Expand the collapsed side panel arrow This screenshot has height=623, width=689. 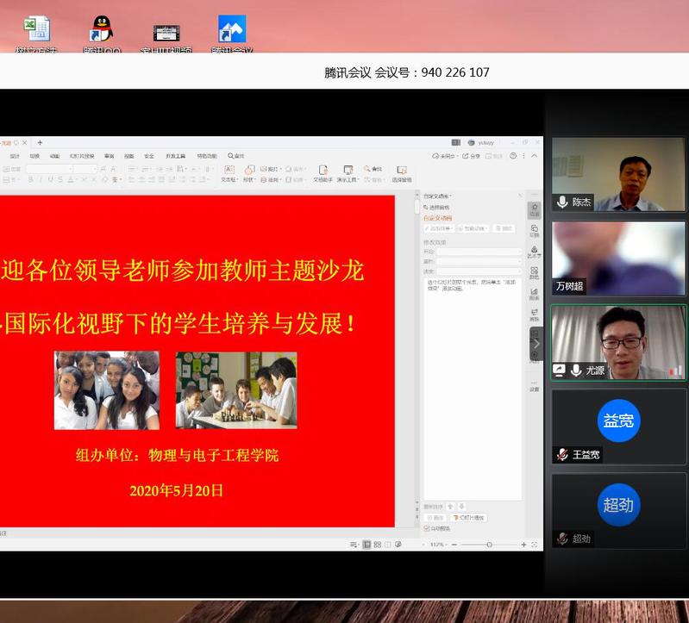click(536, 344)
